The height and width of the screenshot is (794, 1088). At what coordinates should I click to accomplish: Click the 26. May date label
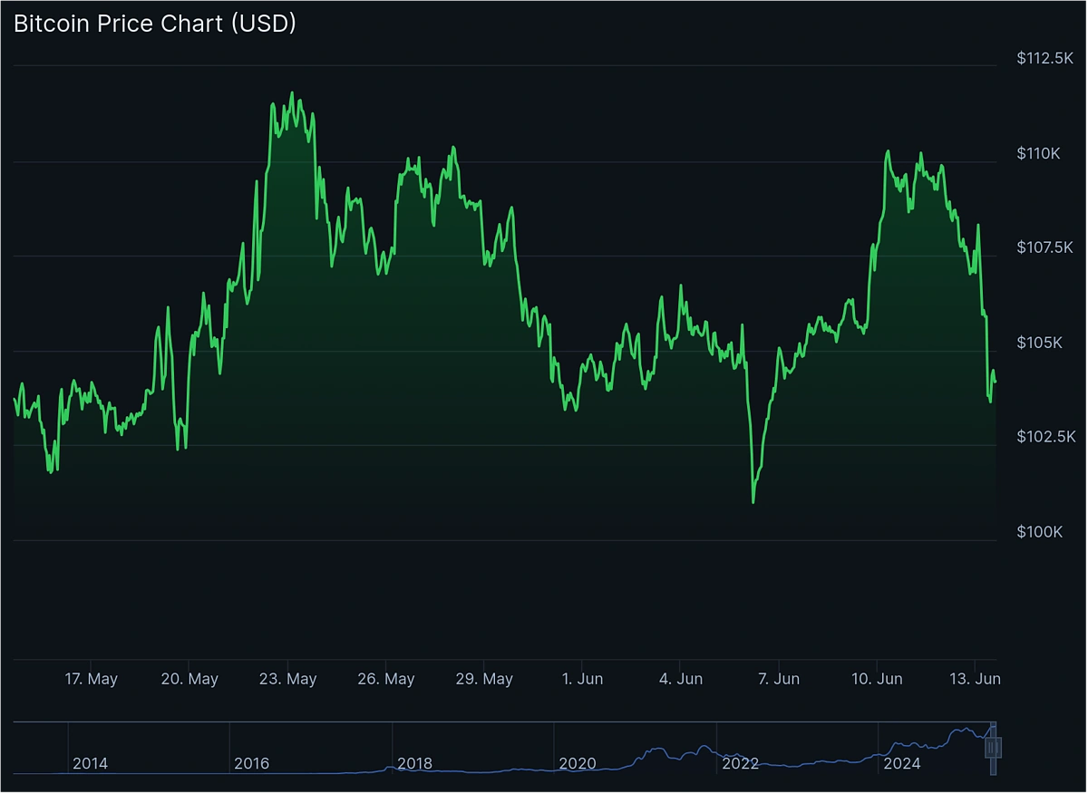(386, 679)
